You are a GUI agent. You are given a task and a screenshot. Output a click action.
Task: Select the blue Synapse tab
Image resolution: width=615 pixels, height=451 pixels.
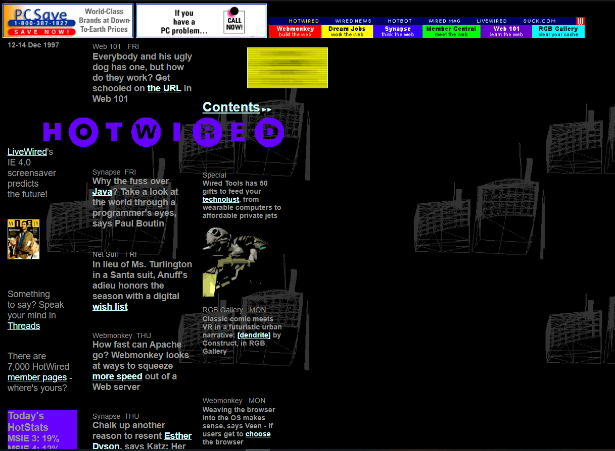(x=398, y=31)
